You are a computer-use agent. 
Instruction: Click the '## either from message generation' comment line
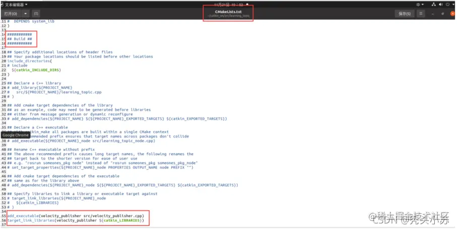pyautogui.click(x=70, y=114)
